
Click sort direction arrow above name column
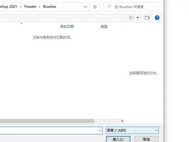tap(21, 23)
